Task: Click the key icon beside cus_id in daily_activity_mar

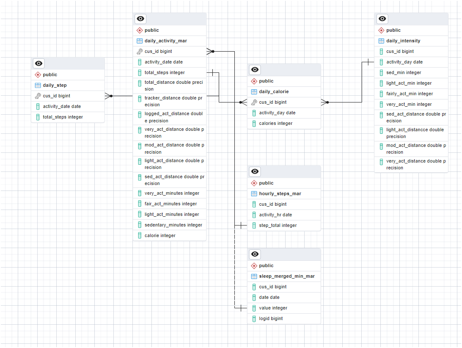Action: tap(139, 51)
